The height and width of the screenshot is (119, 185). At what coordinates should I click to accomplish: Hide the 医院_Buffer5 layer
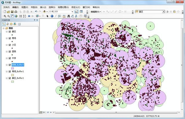coord(10,65)
